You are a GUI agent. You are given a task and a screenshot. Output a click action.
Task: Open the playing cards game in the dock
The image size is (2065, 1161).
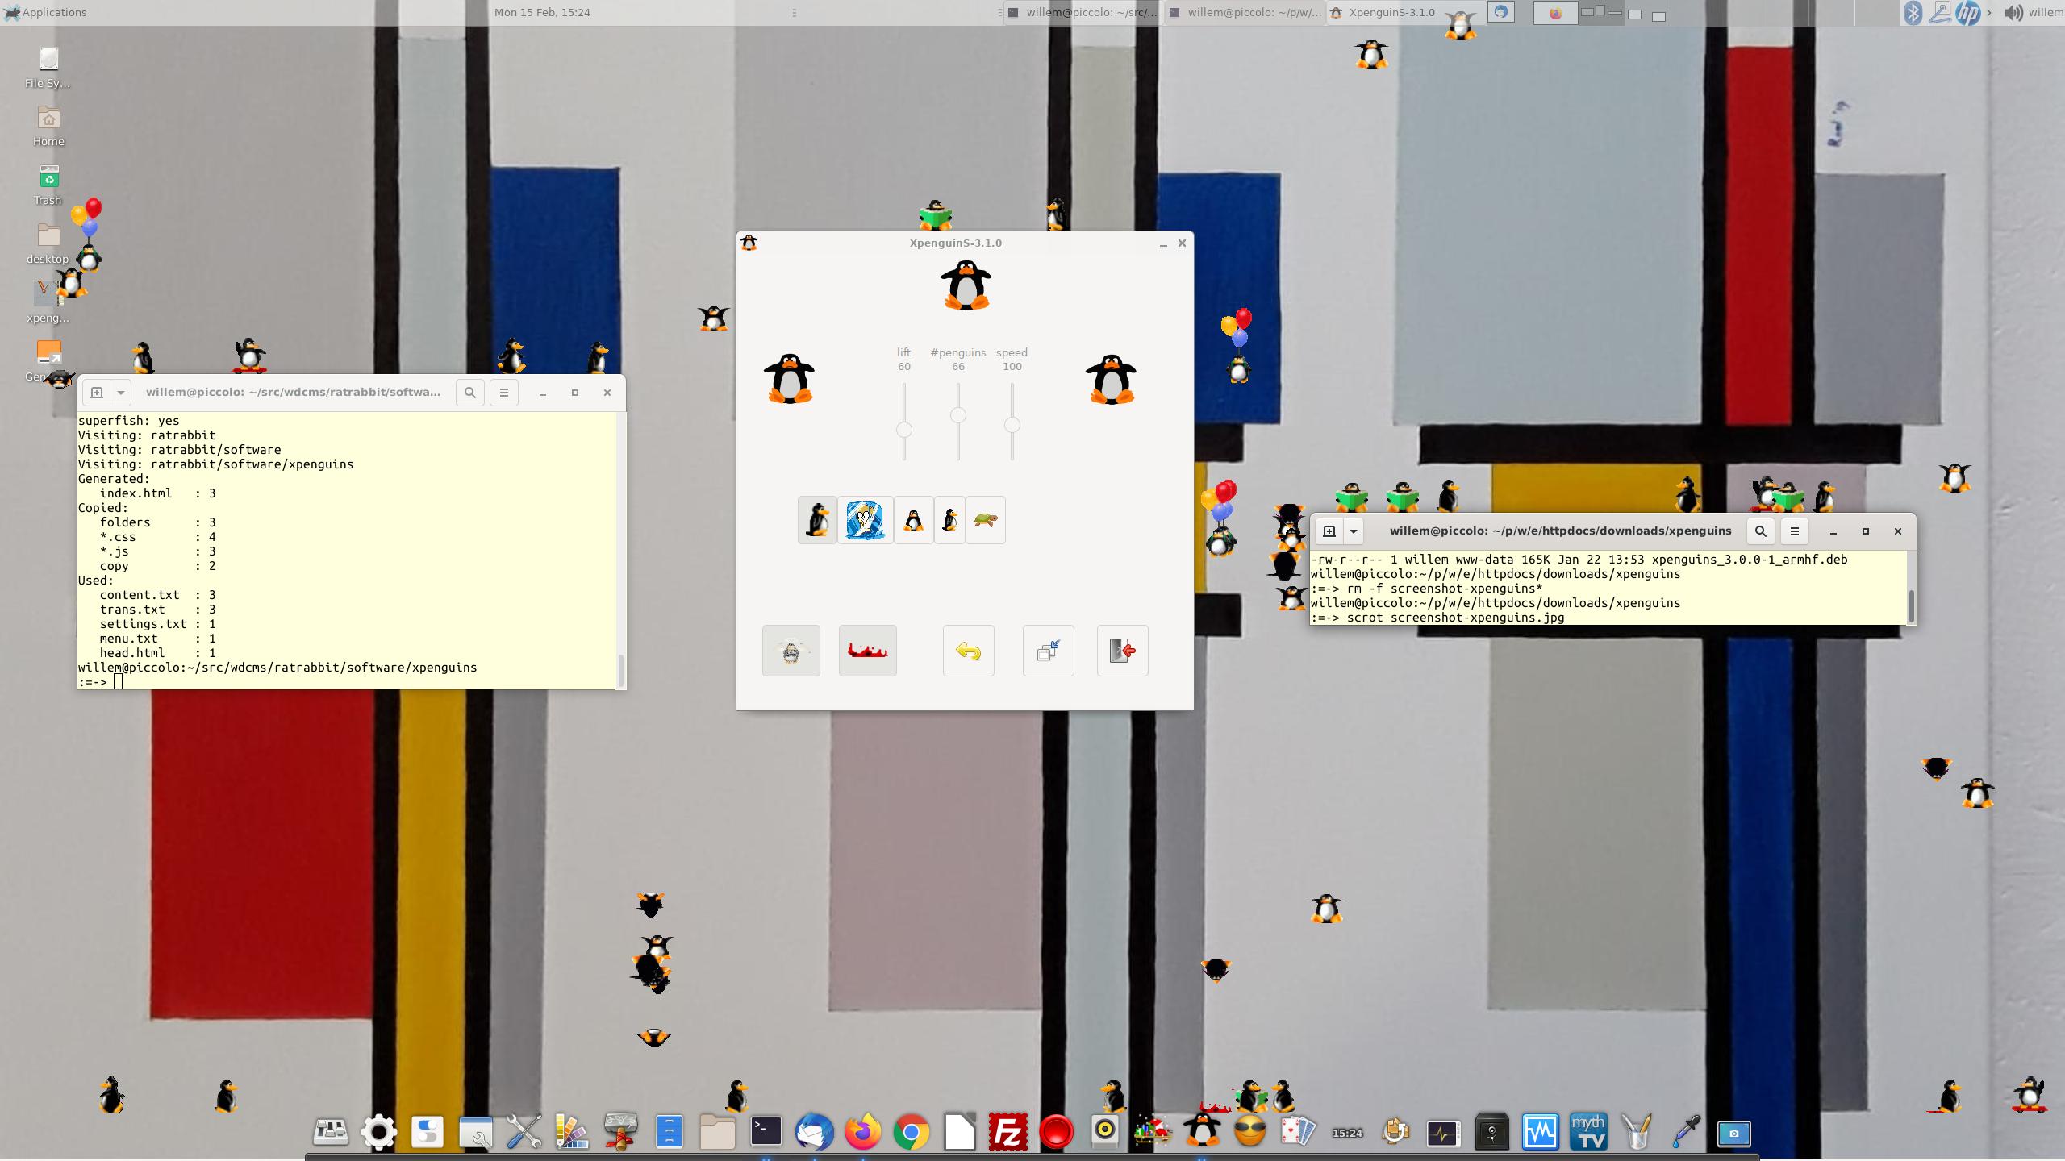click(x=1298, y=1132)
